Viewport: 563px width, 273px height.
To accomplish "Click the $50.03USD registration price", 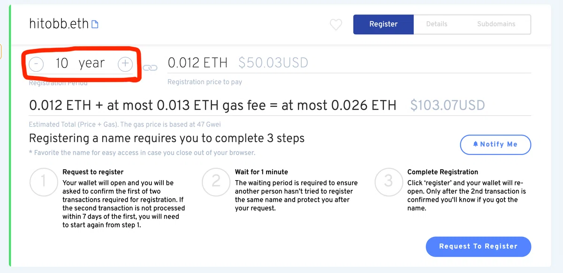I will point(273,62).
